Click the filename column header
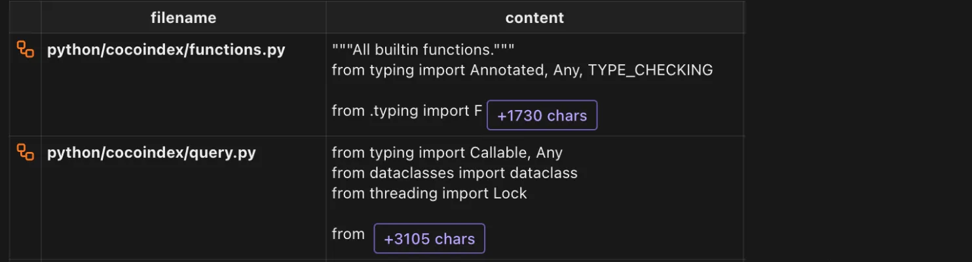This screenshot has height=262, width=972. [183, 18]
